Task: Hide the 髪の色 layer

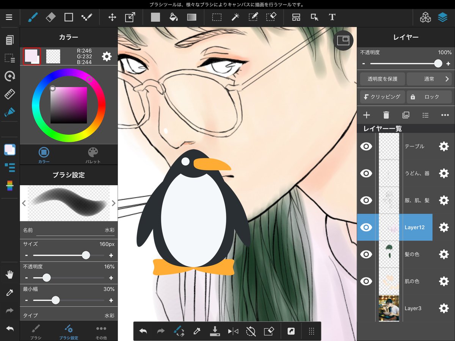Action: click(366, 254)
